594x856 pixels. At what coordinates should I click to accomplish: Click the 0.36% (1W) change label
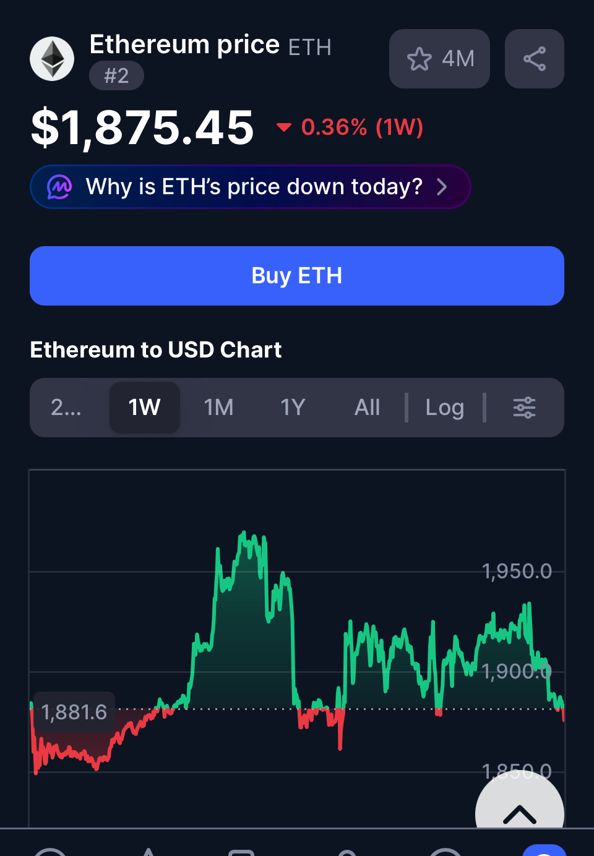362,127
